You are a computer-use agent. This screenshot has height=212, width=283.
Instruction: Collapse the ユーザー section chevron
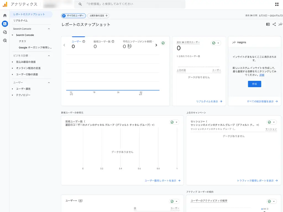click(x=49, y=83)
